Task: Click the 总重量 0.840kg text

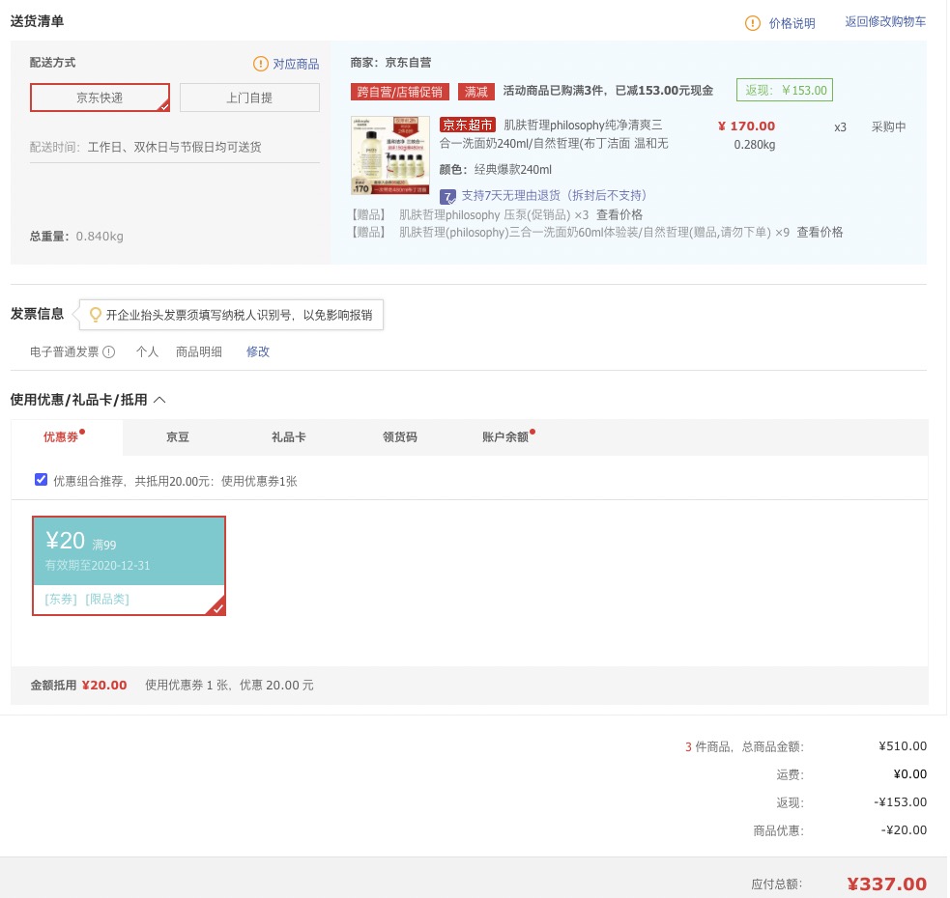Action: 76,237
